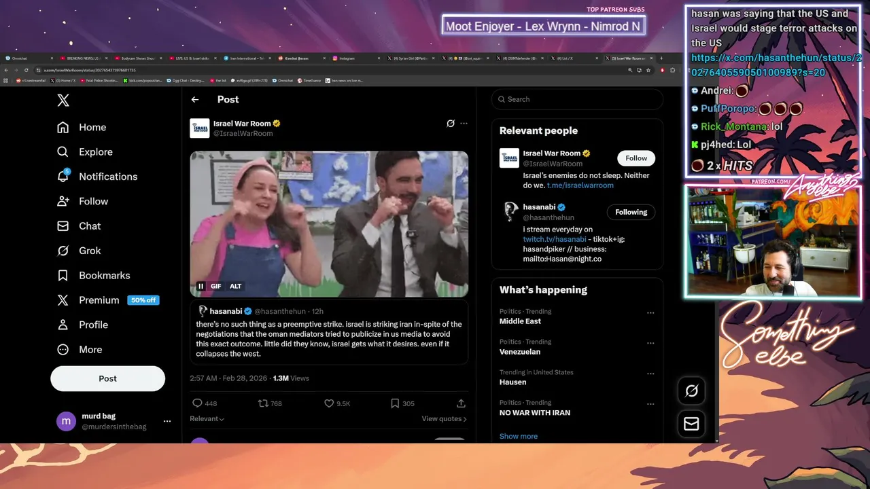Switch to the OSINTdefender X tab

[519, 58]
